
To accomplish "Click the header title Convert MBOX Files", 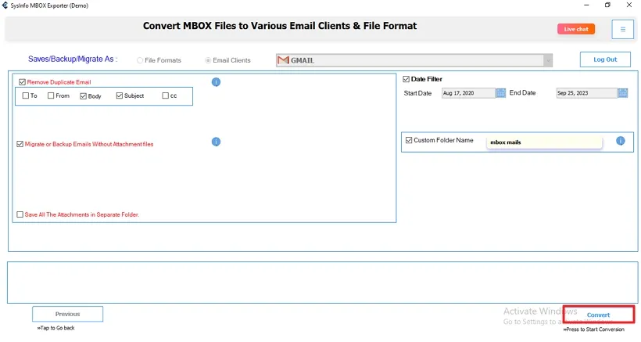I will coord(280,26).
